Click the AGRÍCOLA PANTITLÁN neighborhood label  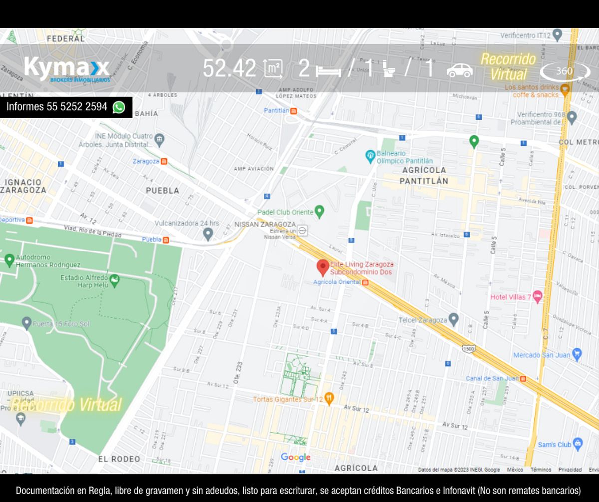(424, 175)
